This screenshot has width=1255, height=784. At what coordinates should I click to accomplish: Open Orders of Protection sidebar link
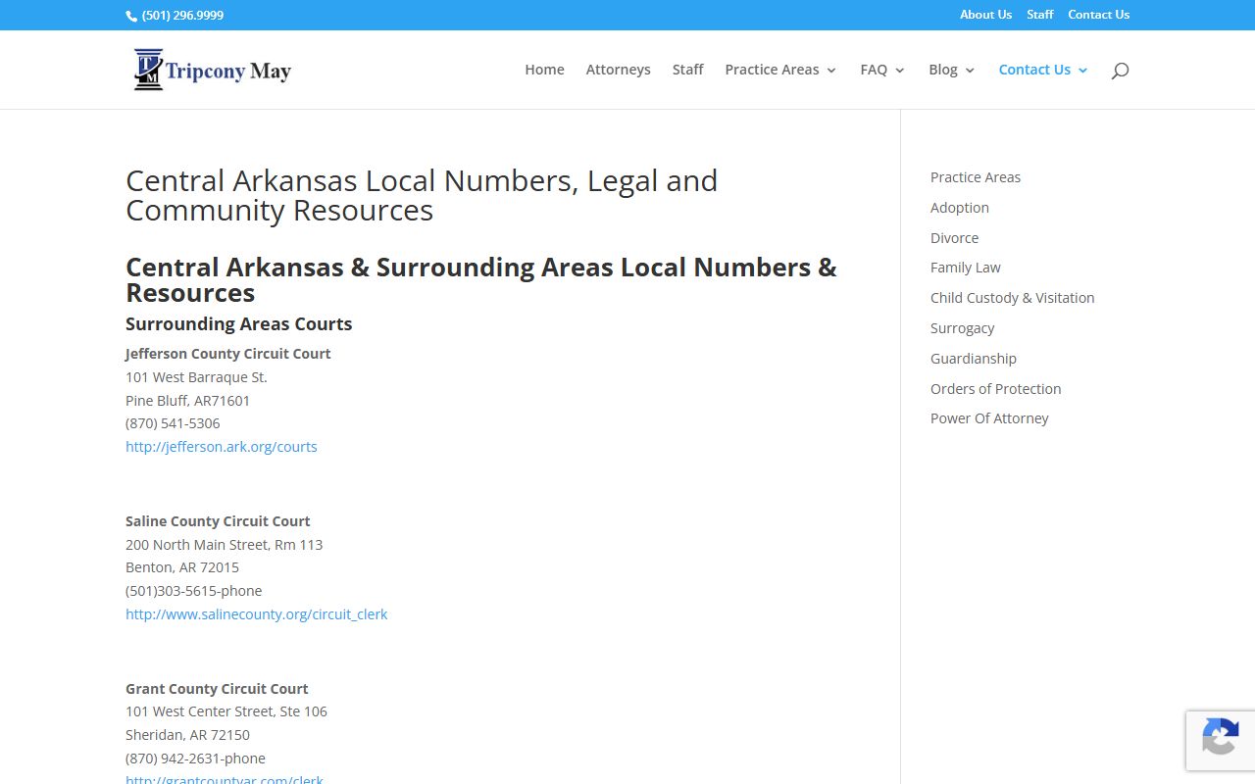click(x=995, y=389)
